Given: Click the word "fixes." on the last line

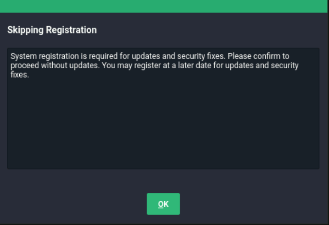Looking at the screenshot, I should coord(20,75).
